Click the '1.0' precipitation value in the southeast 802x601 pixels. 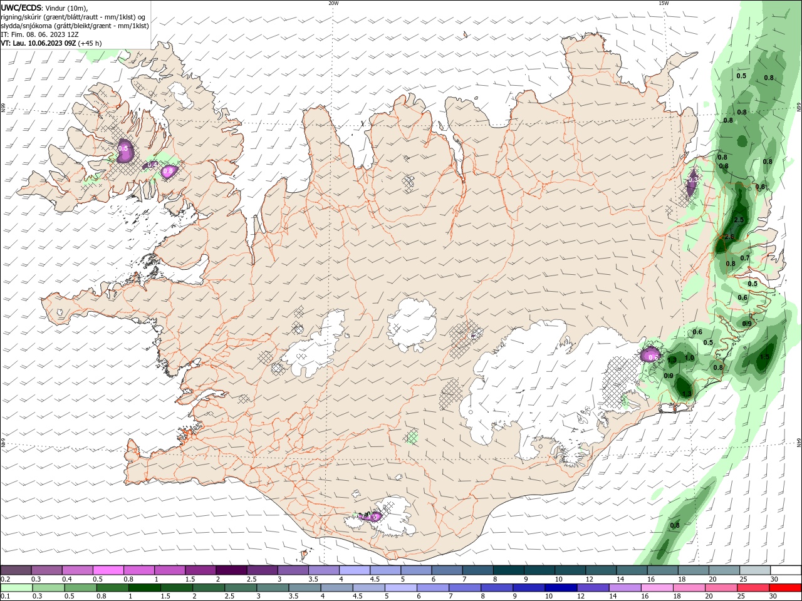[689, 357]
